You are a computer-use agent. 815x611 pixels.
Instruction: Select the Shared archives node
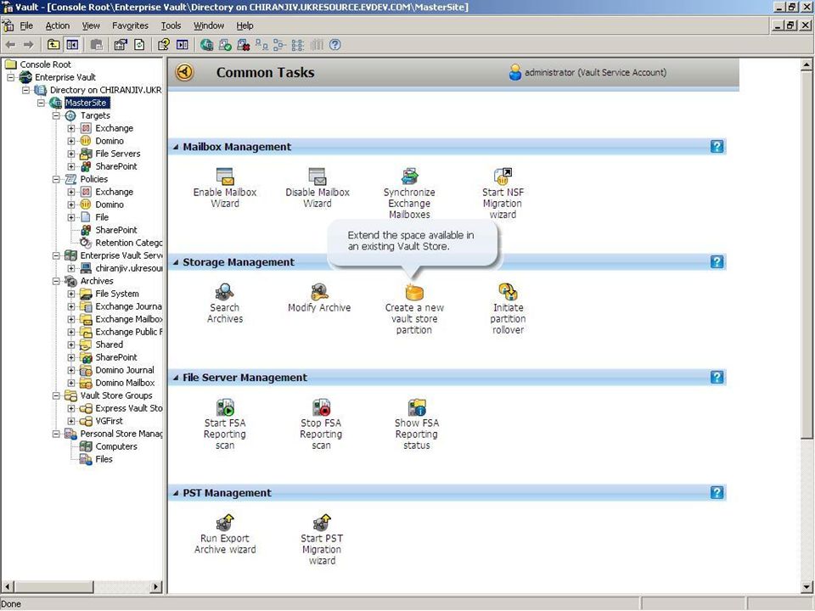point(110,345)
